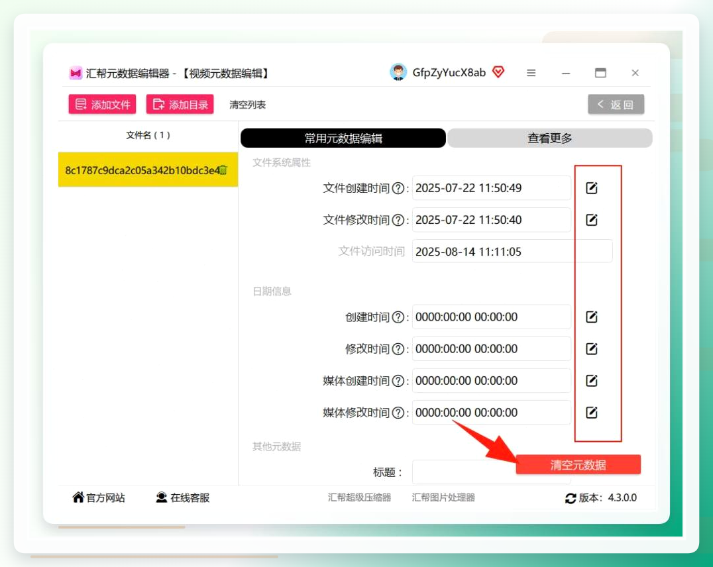The width and height of the screenshot is (713, 567).
Task: Clear the list with 清空列表
Action: point(247,105)
